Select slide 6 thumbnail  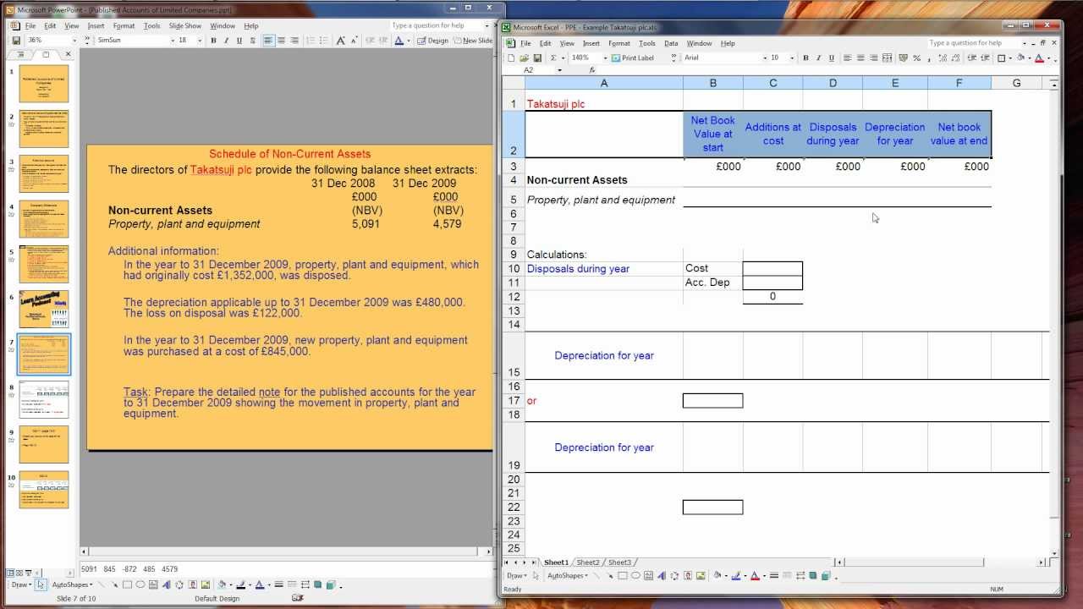tap(44, 309)
